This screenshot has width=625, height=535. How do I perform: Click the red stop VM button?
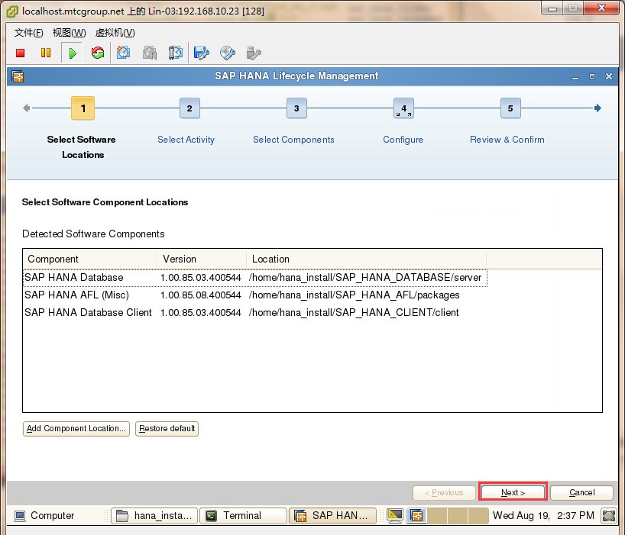click(x=21, y=53)
